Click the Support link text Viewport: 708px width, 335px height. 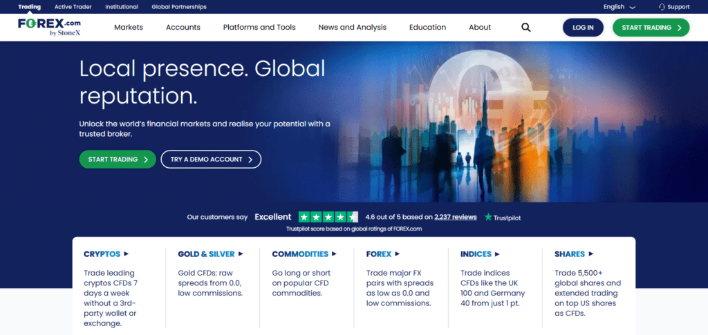point(678,7)
